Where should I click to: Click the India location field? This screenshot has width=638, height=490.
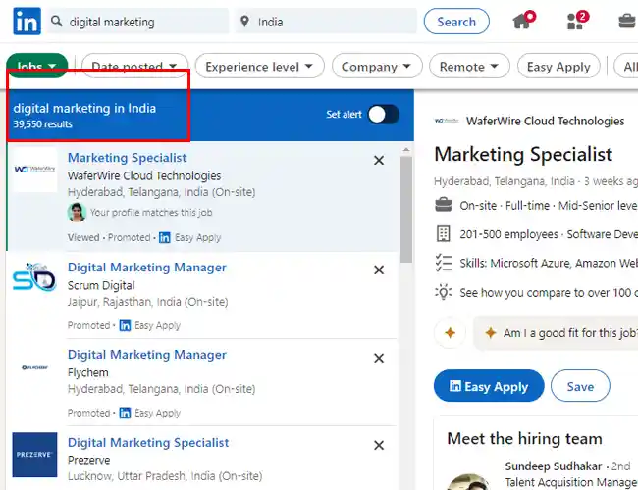[x=326, y=22]
